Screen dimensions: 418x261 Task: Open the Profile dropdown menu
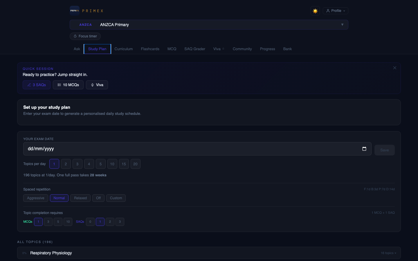point(336,11)
